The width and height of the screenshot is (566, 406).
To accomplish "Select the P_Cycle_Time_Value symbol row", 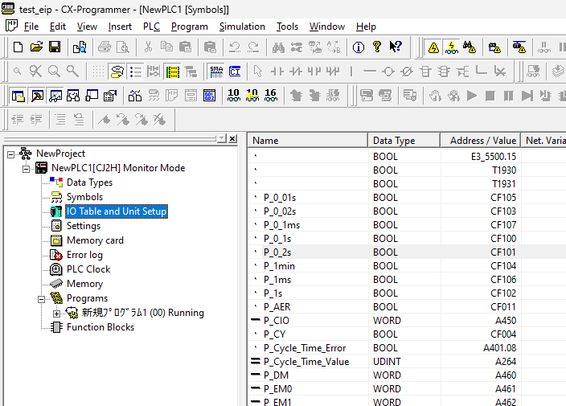I will coord(407,362).
